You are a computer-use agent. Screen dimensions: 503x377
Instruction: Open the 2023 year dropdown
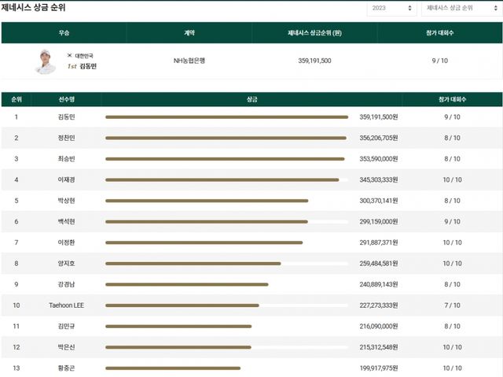391,9
